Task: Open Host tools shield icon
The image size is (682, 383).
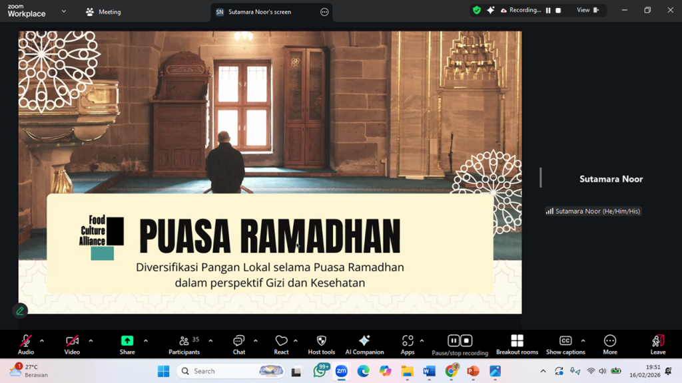Action: 322,343
